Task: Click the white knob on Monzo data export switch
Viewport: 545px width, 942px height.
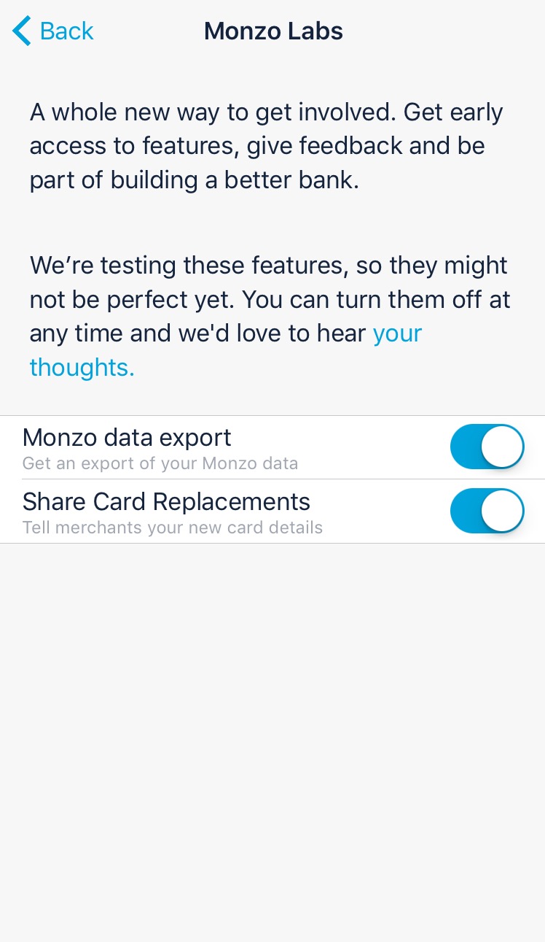Action: [503, 447]
